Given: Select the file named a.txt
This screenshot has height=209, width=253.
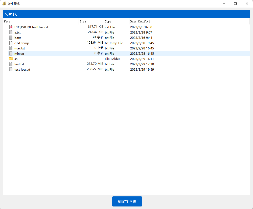Looking at the screenshot, I should point(17,32).
